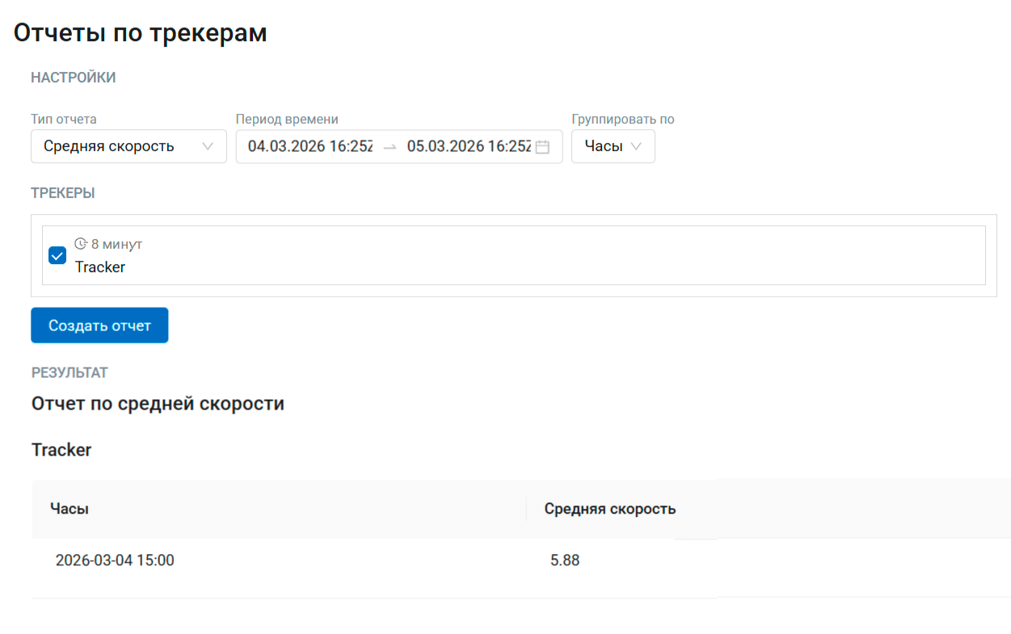Expand the Группировать по selector
The image size is (1011, 634).
(x=612, y=147)
